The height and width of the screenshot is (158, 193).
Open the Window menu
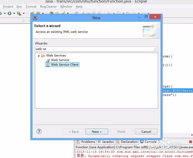(x=66, y=7)
